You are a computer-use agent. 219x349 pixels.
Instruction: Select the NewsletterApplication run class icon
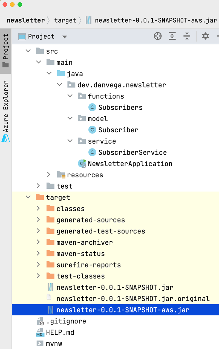point(82,163)
